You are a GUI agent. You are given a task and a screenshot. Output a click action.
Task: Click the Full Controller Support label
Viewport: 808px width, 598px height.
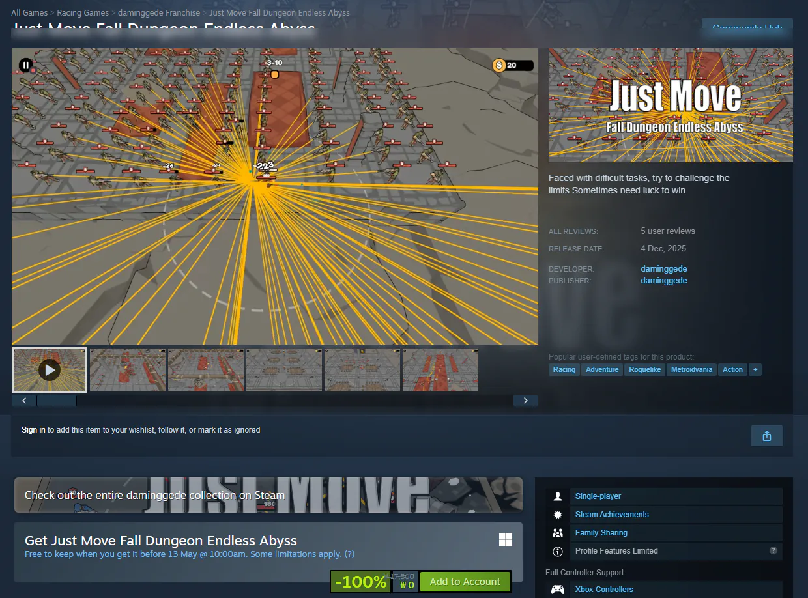[x=584, y=573]
